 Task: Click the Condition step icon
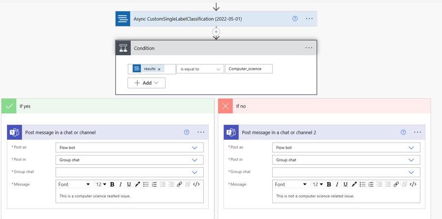(x=123, y=48)
